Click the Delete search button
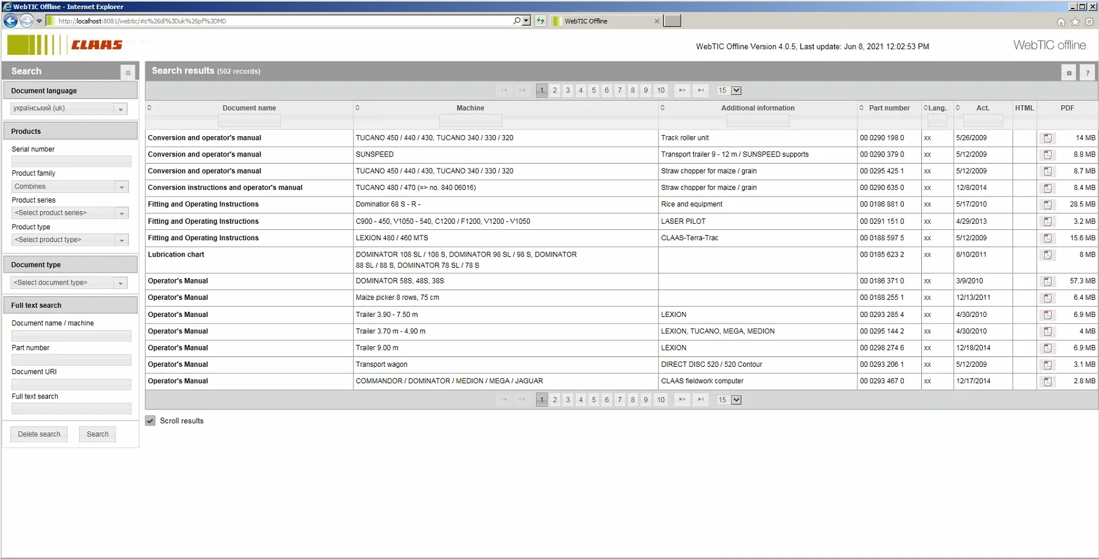Screen dimensions: 1099x559 [39, 434]
